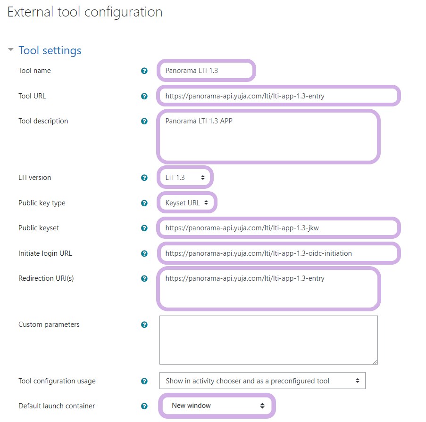Click the Tool settings heading link
The height and width of the screenshot is (422, 426).
50,50
